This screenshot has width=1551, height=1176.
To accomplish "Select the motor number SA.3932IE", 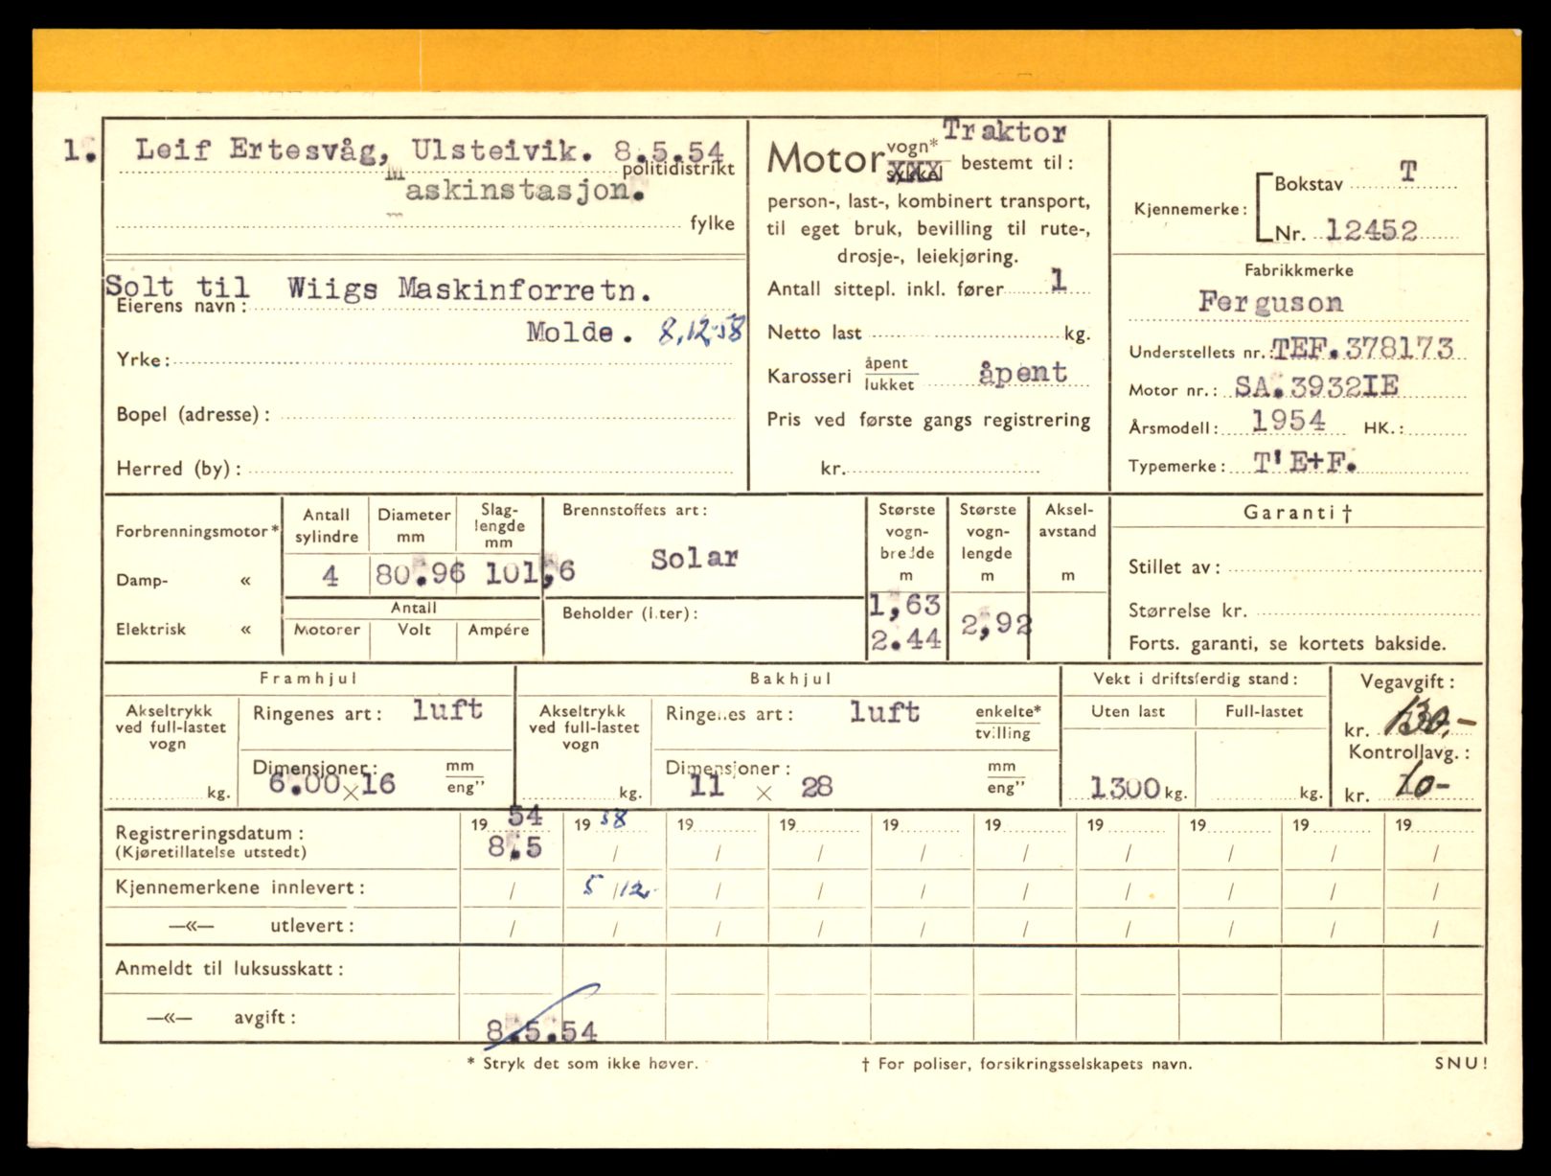I will (x=1316, y=386).
